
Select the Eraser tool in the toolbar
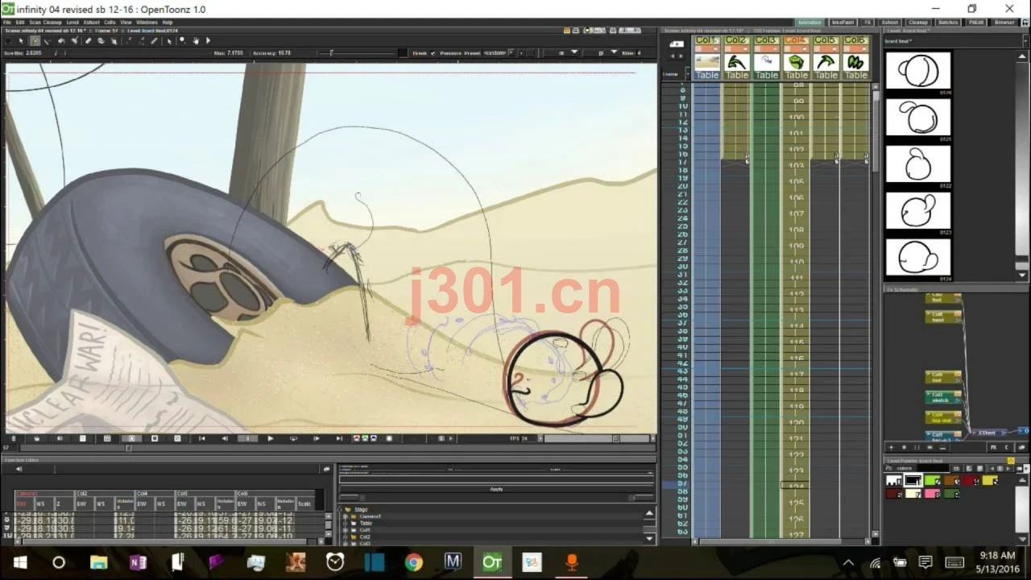88,40
